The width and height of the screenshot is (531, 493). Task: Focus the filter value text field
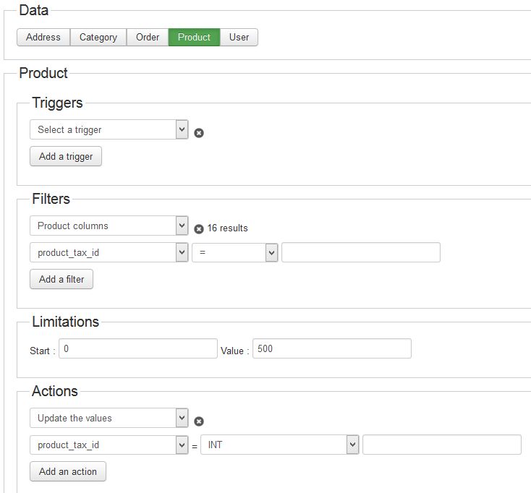361,252
